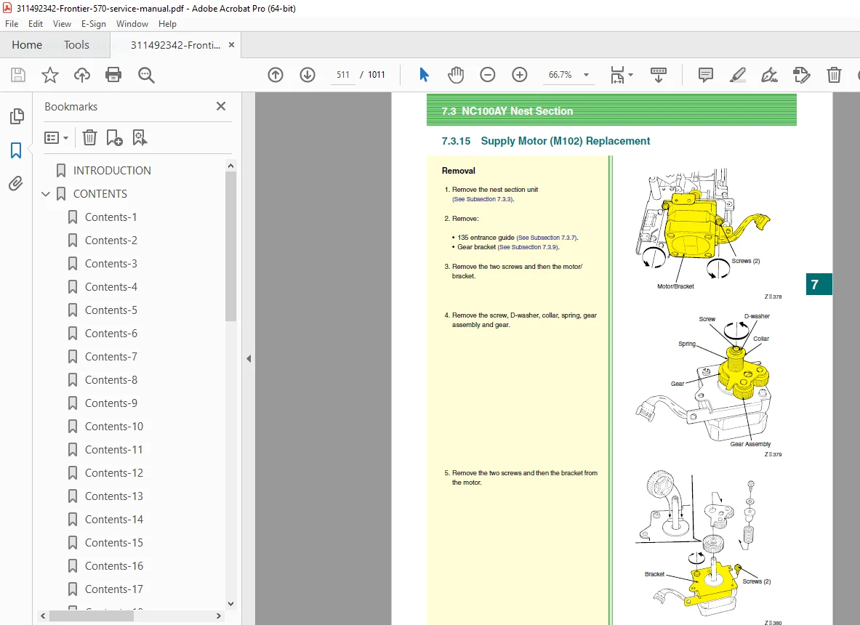Go to next page arrow

point(308,75)
